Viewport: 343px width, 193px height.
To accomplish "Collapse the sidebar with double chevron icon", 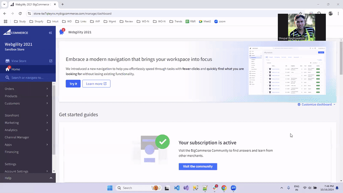I will (x=50, y=33).
